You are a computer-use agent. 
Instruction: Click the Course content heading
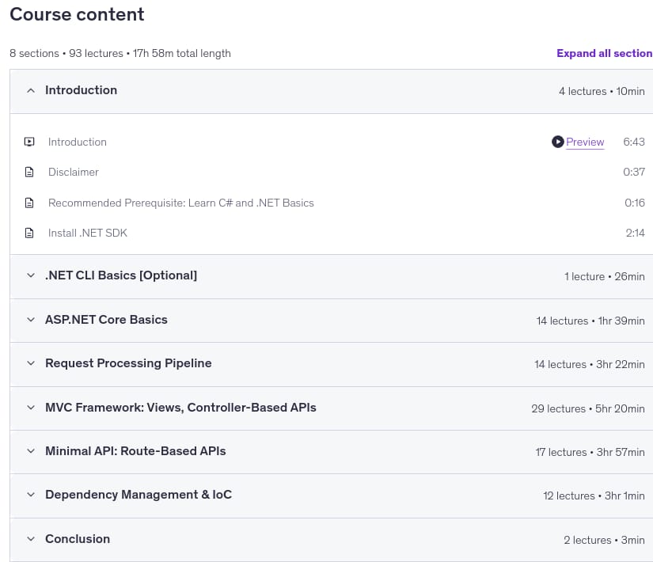[77, 14]
